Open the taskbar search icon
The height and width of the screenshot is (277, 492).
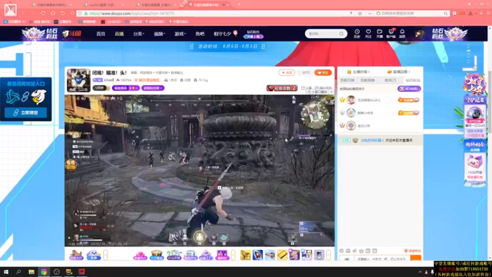[18, 272]
